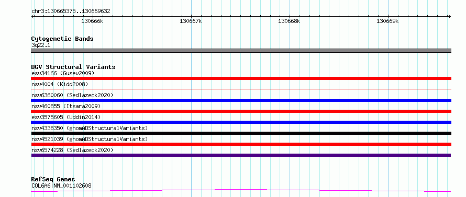The image size is (466, 197).
Task: Select the purple nsv6574228 variant bar
Action: (x=241, y=155)
